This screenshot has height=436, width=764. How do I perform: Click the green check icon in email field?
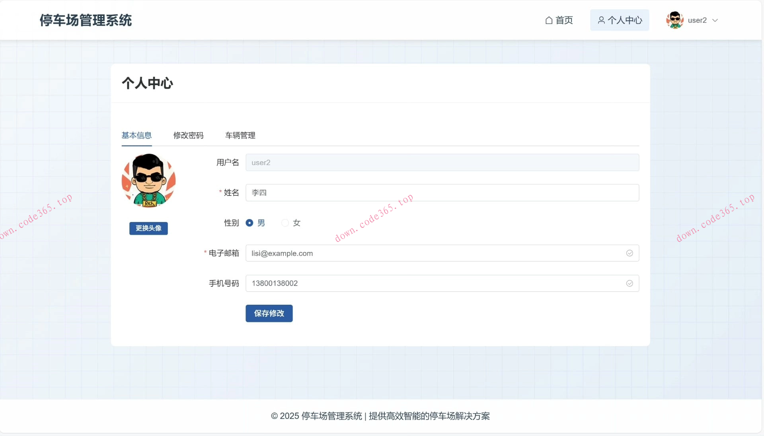(630, 253)
